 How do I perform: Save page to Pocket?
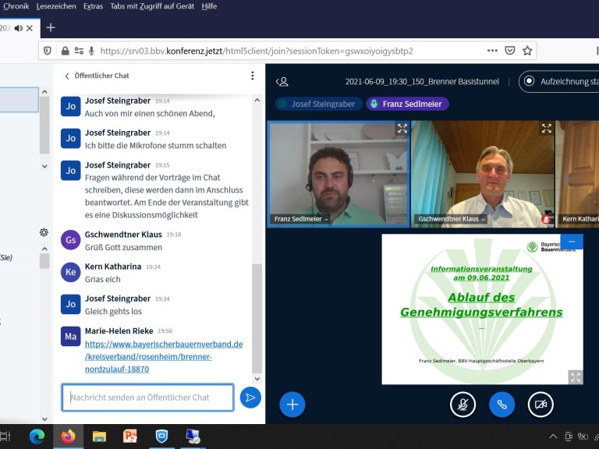(x=510, y=51)
